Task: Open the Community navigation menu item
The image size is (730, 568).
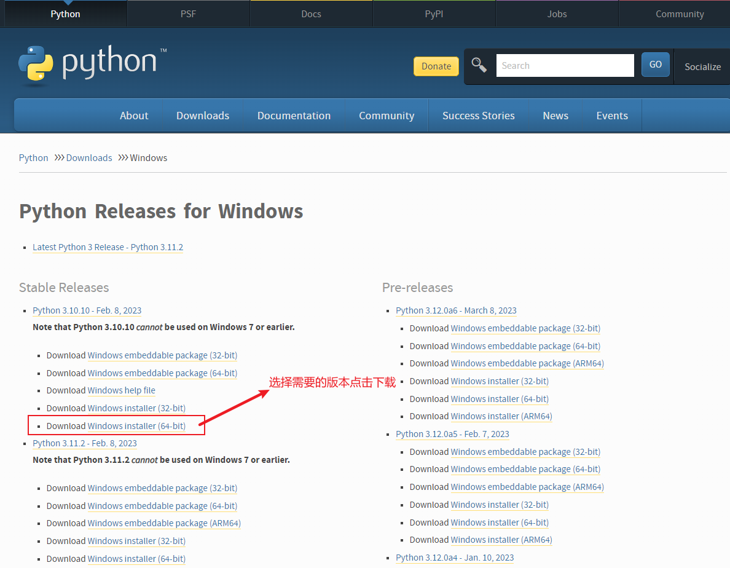Action: click(387, 116)
